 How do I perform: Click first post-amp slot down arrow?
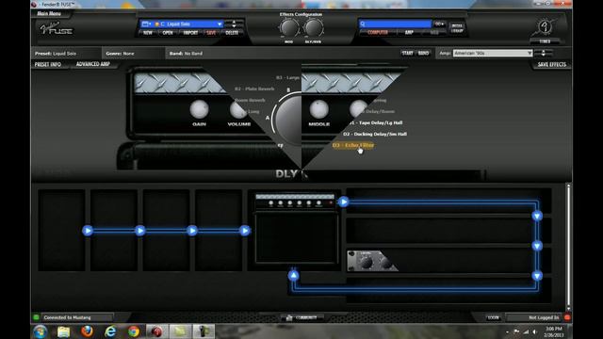(x=537, y=216)
